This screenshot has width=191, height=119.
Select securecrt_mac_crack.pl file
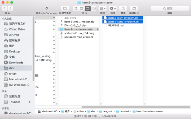click(79, 37)
